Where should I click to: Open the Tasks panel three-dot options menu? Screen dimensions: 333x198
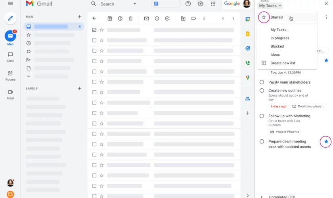[x=326, y=17]
